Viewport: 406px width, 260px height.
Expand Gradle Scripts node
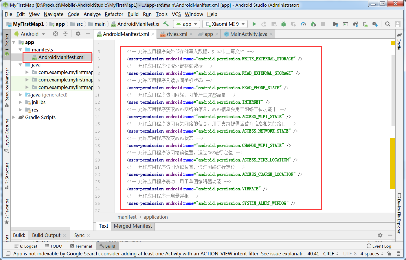14,117
